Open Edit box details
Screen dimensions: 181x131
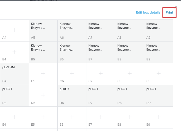click(148, 12)
